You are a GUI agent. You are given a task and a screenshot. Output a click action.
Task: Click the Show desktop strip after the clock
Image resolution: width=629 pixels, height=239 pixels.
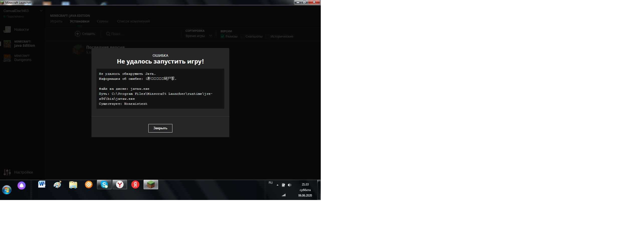coord(319,190)
